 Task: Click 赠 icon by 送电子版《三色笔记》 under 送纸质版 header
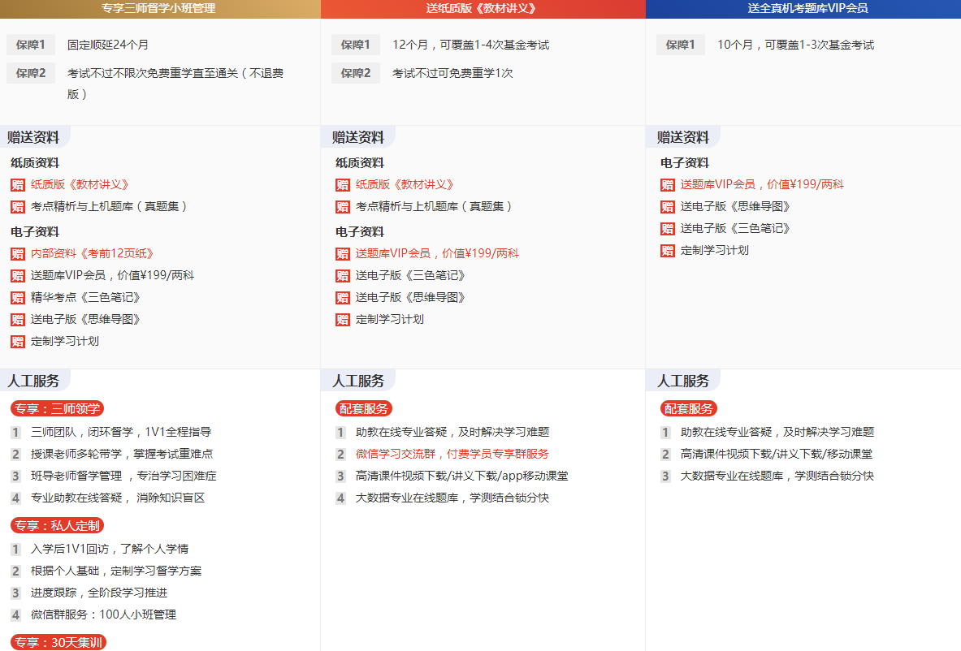343,276
